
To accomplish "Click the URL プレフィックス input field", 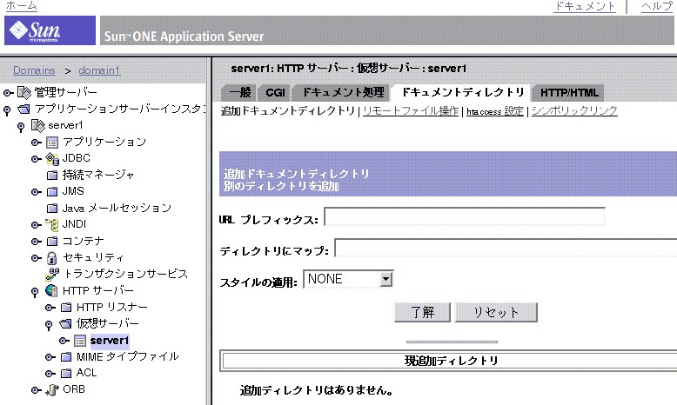I will pyautogui.click(x=465, y=216).
